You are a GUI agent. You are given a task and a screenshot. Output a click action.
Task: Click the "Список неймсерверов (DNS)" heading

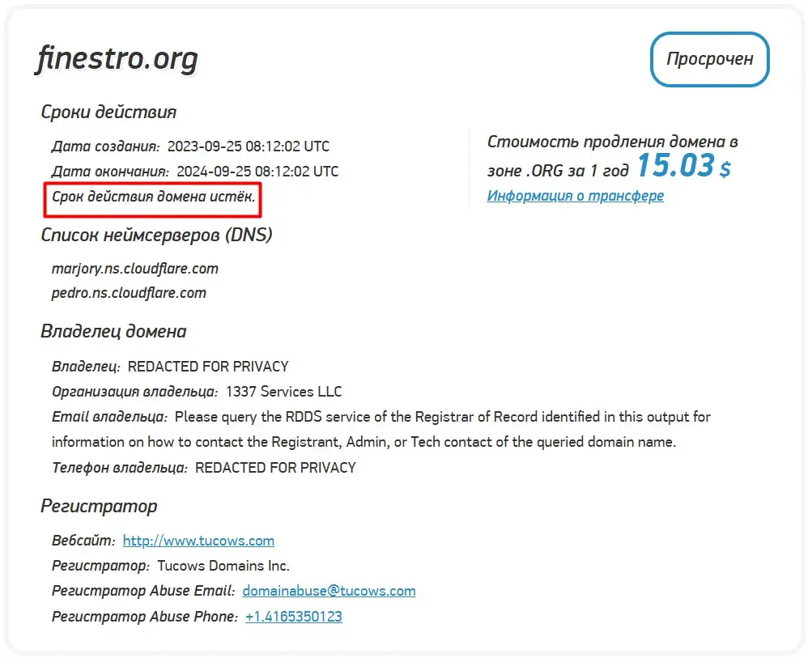tap(156, 236)
